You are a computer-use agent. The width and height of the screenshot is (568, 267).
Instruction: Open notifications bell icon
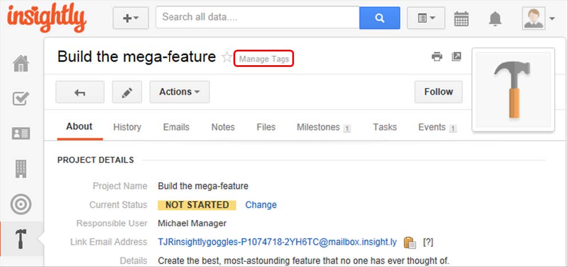tap(495, 18)
